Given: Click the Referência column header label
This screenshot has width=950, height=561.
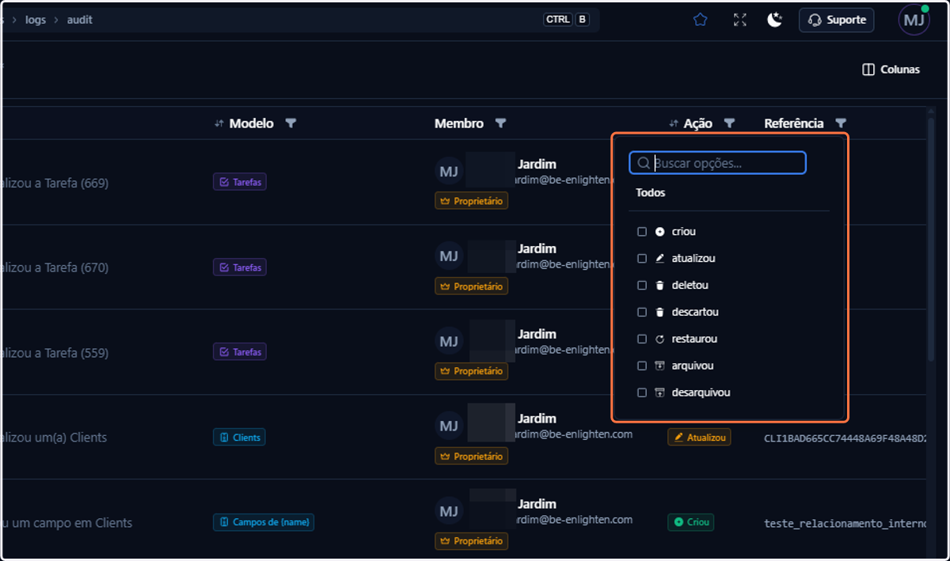Looking at the screenshot, I should click(793, 123).
